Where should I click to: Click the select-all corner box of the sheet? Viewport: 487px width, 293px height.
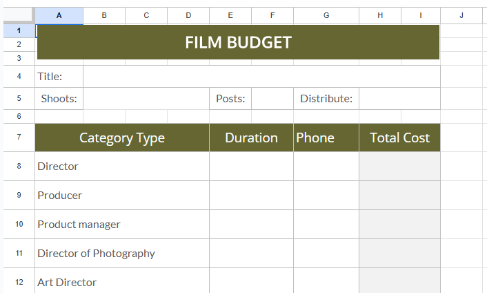click(x=17, y=15)
